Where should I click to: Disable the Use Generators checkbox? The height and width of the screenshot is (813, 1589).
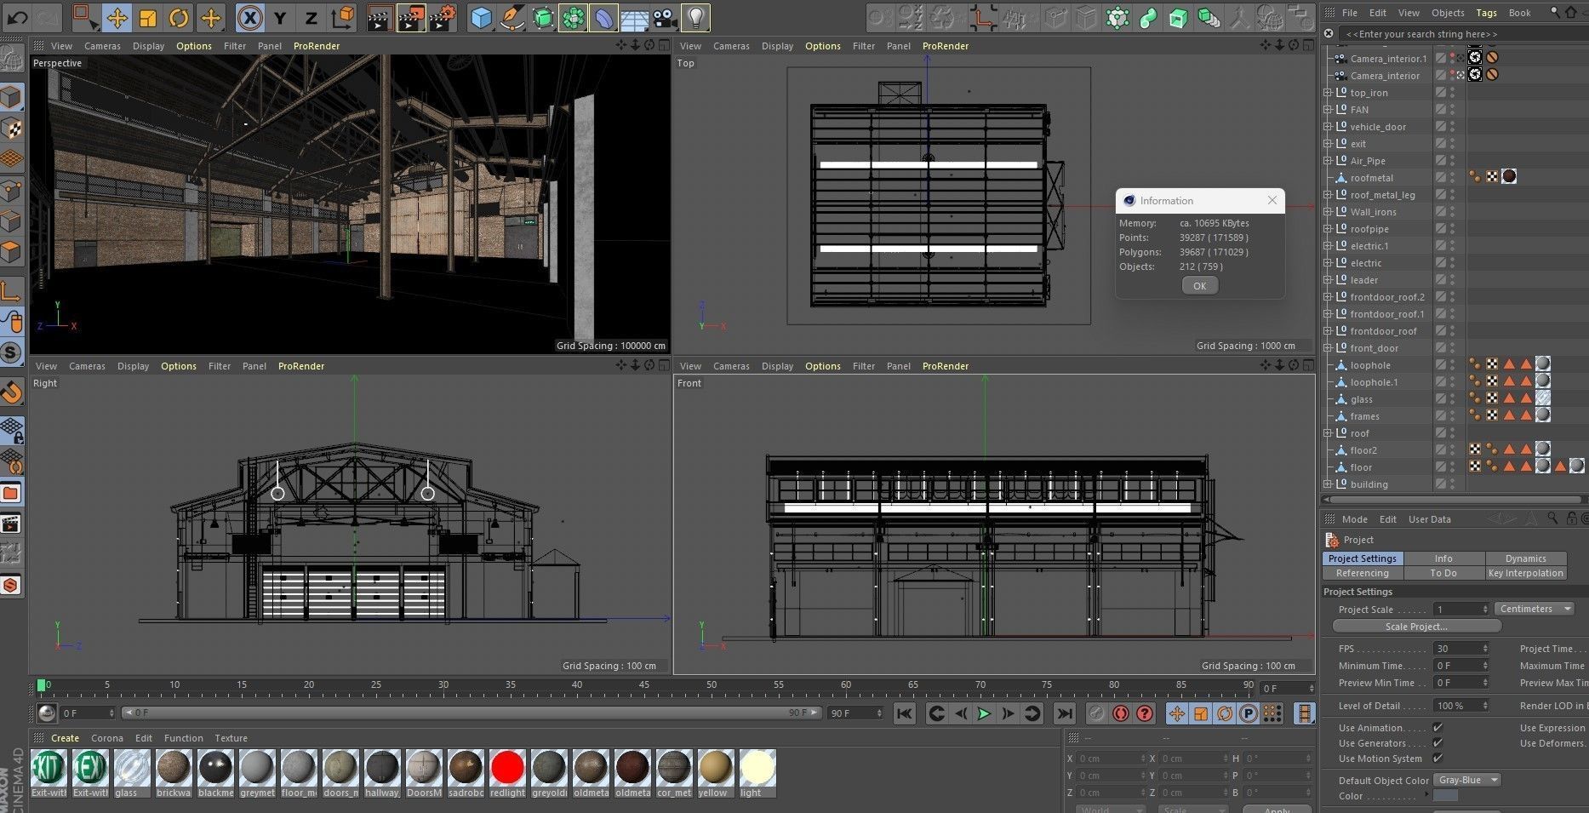click(x=1438, y=743)
